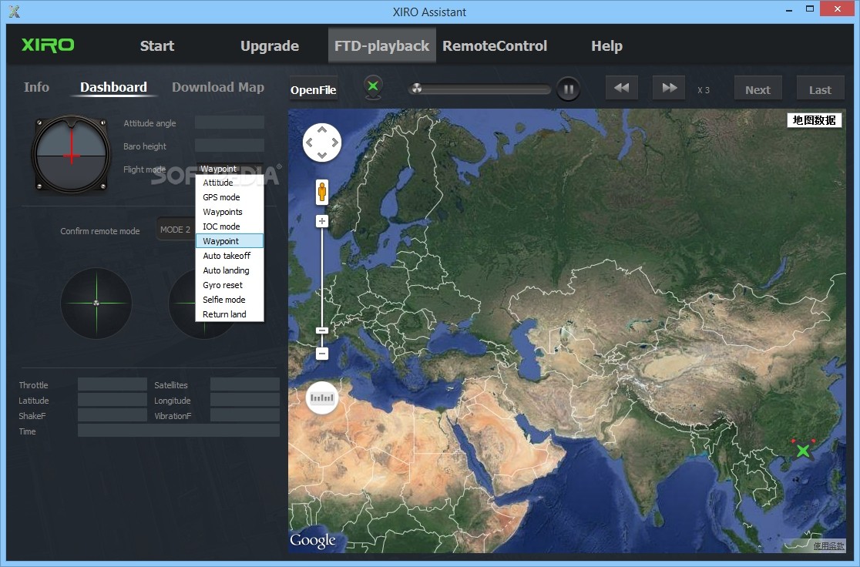Viewport: 860px width, 567px height.
Task: Click the OpenFile button
Action: coord(313,89)
